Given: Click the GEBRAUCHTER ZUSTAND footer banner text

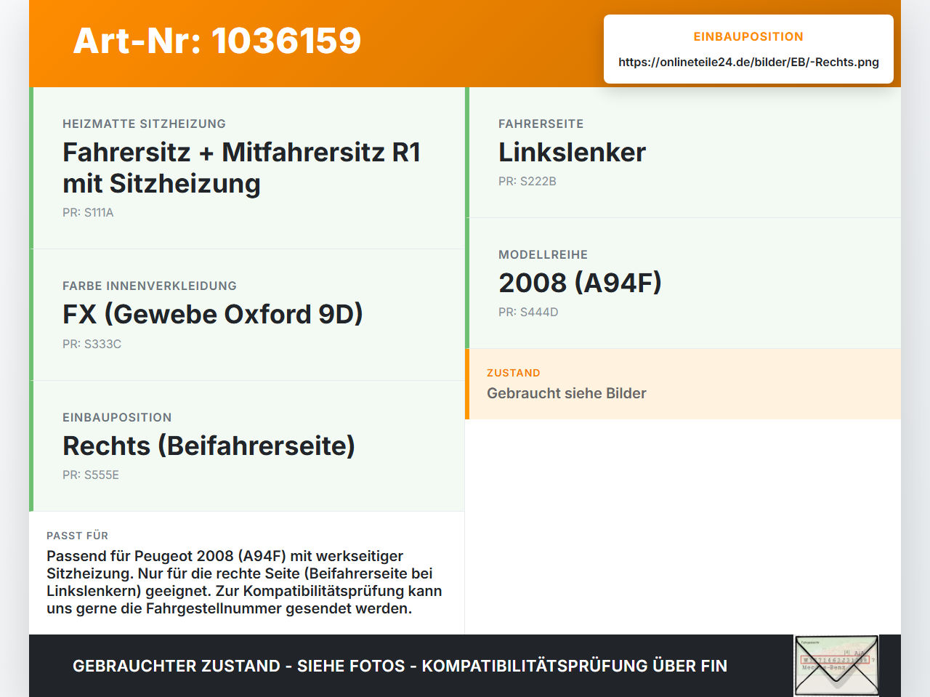Looking at the screenshot, I should [x=400, y=666].
